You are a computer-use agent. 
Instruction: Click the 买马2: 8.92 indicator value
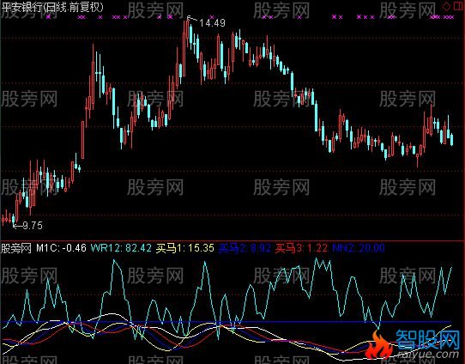point(245,248)
